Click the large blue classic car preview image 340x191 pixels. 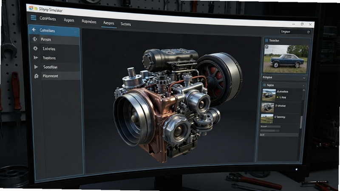click(286, 59)
